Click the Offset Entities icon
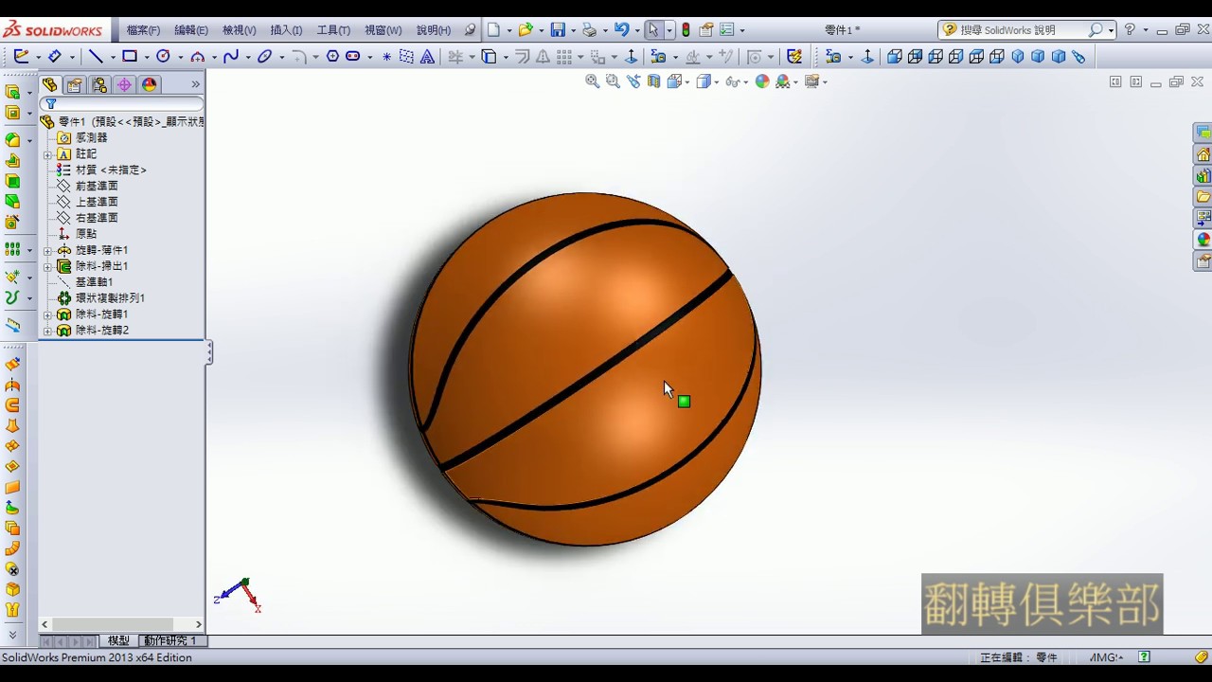 pos(522,57)
